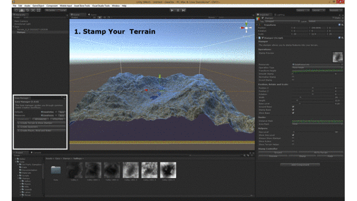Open the Tag dropdown
The height and width of the screenshot is (201, 357).
[x=282, y=21]
